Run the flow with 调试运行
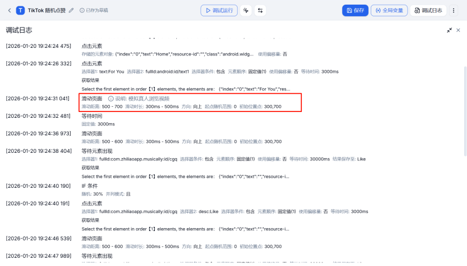Viewport: 467px width, 266px height. (220, 10)
